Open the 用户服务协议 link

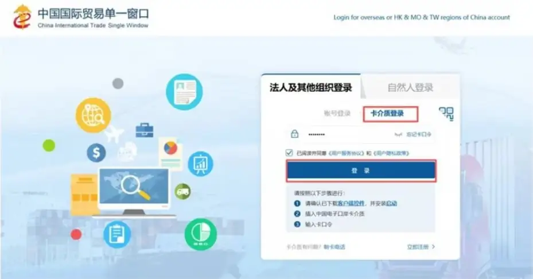tap(347, 153)
